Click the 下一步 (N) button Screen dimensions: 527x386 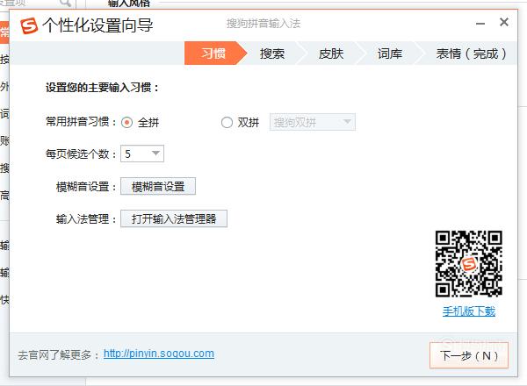pyautogui.click(x=469, y=355)
